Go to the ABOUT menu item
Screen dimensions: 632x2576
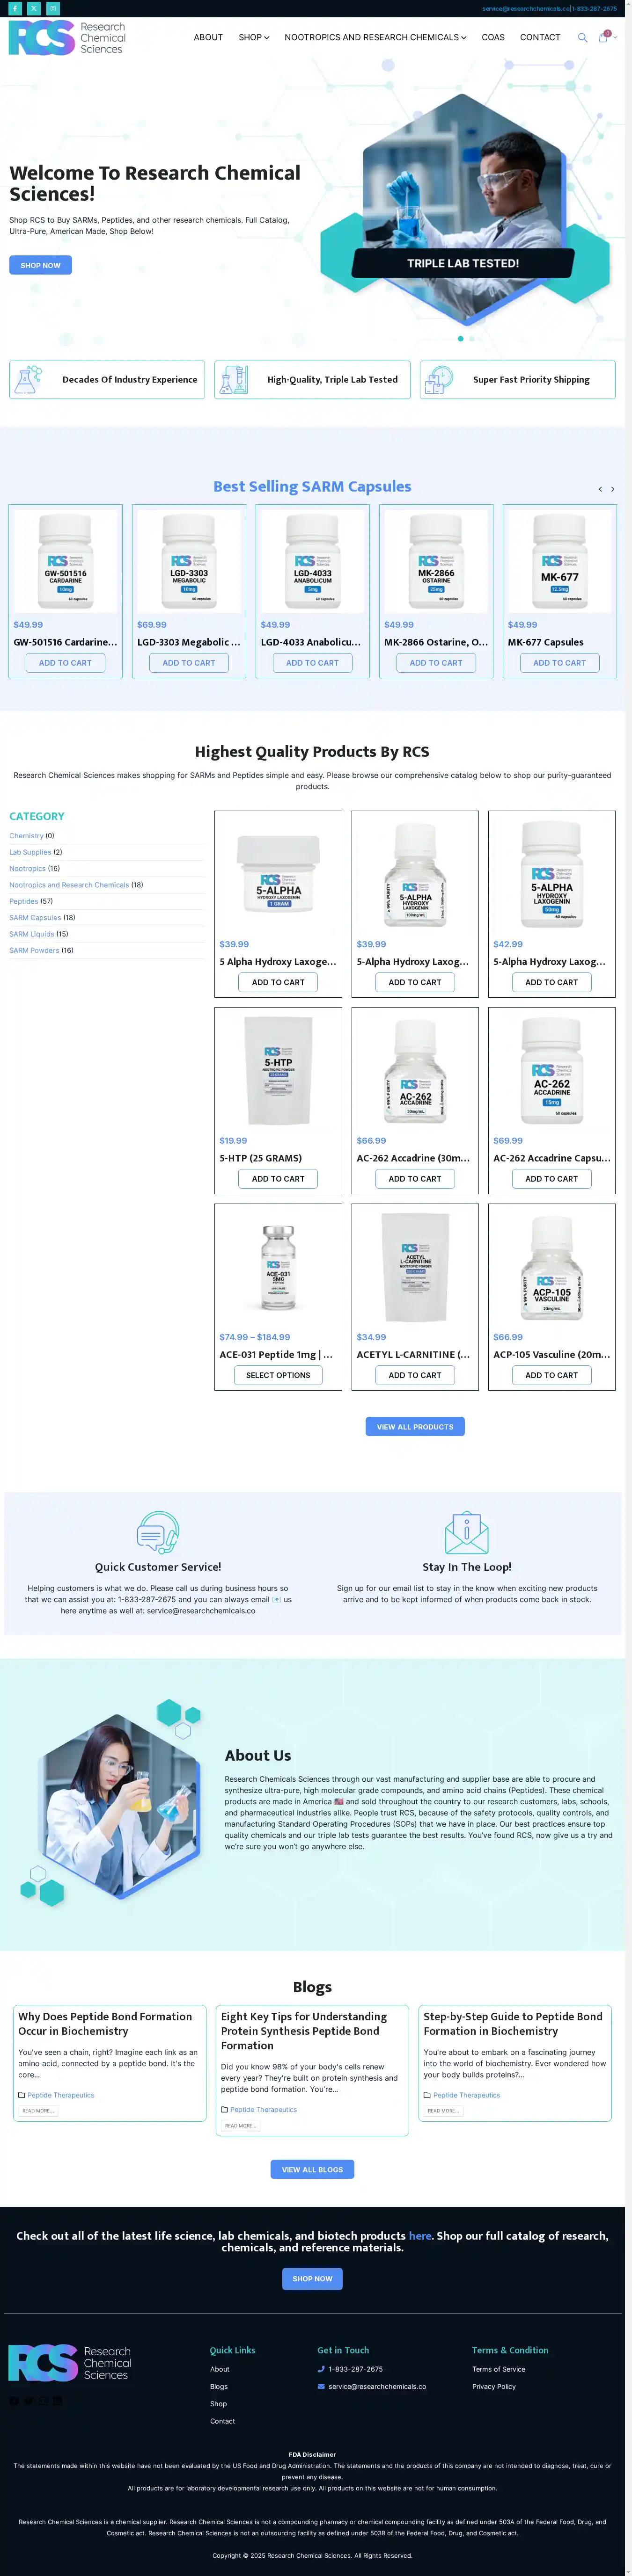tap(208, 38)
